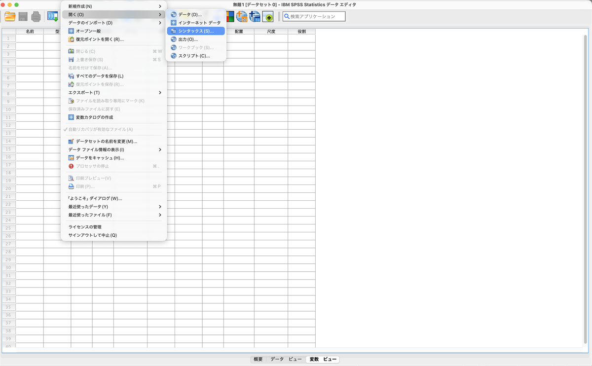The image size is (592, 366).
Task: Click the greyed プロセッサの停止 menu item
Action: (x=113, y=166)
